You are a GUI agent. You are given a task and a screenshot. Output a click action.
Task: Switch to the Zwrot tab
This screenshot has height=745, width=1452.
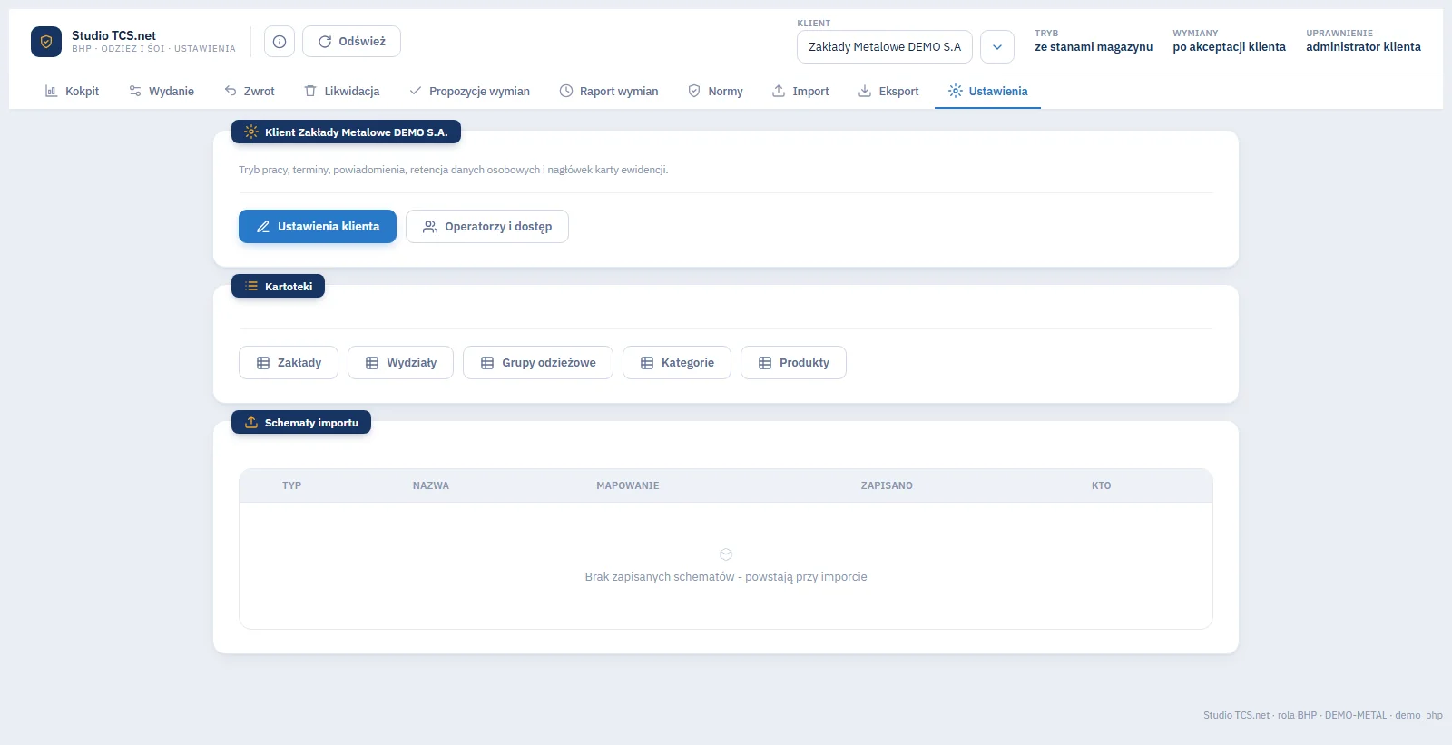250,92
